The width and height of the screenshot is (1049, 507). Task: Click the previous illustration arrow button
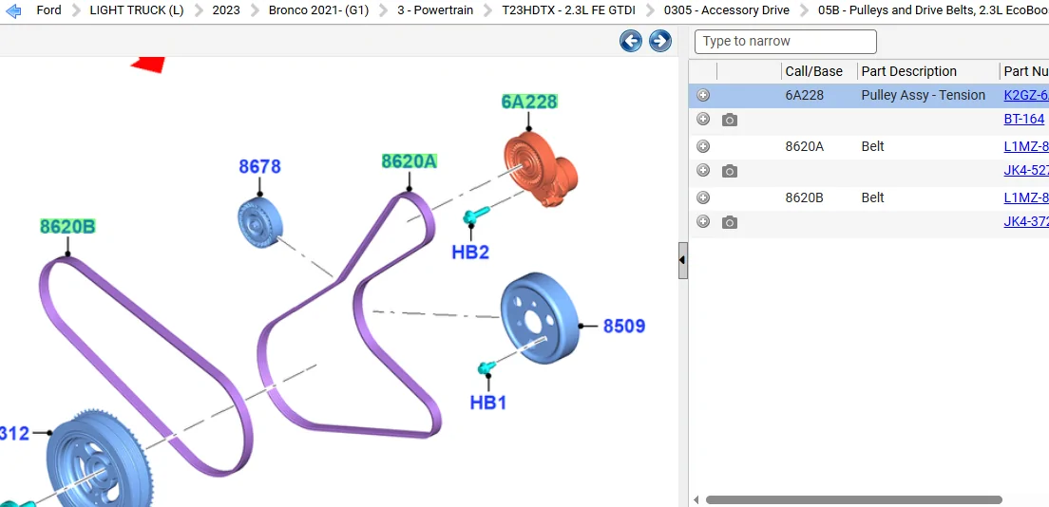pos(630,41)
